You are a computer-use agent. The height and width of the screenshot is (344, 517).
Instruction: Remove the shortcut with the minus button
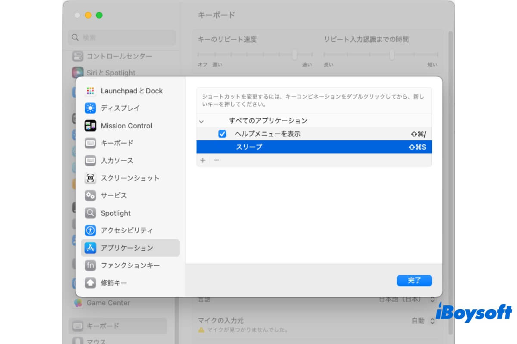[216, 160]
